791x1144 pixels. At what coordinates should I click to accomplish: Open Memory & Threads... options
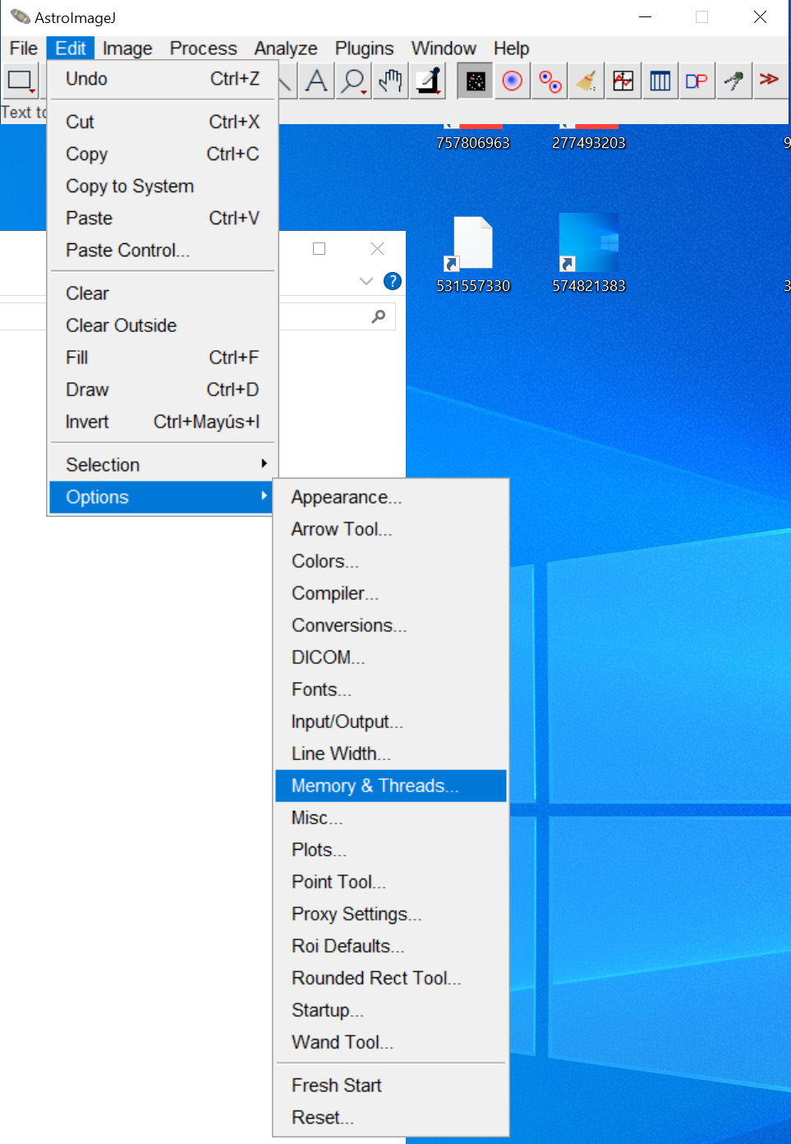click(x=391, y=786)
